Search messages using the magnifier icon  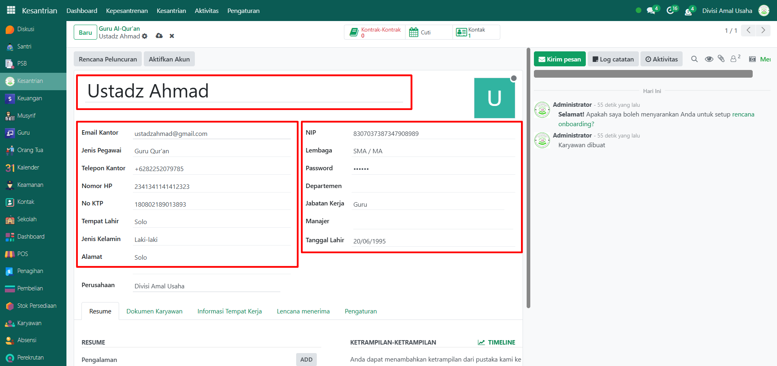694,59
